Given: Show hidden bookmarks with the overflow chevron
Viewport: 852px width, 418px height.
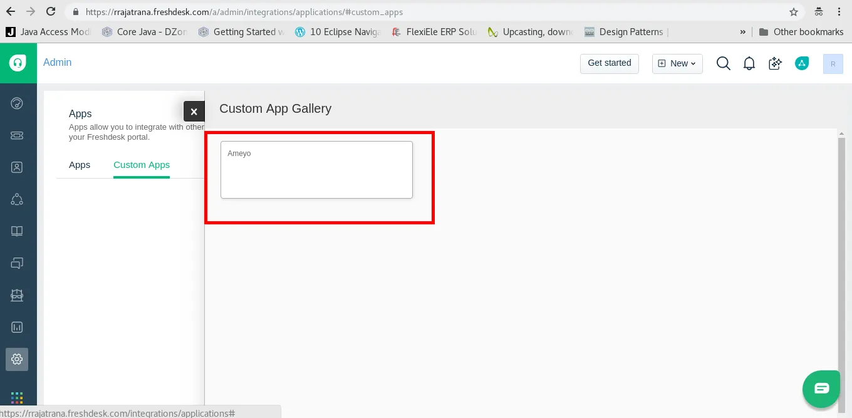Looking at the screenshot, I should tap(743, 32).
